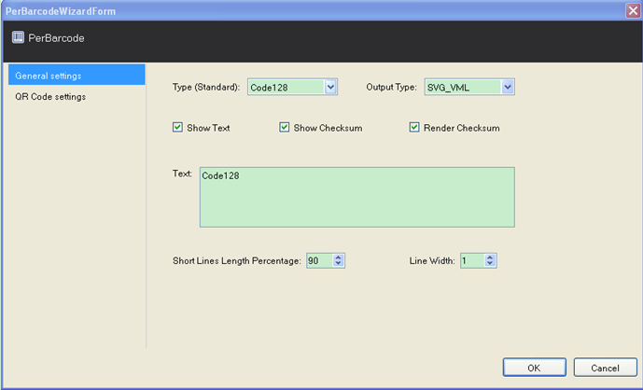Click the PerBarcode header icon
This screenshot has width=643, height=390.
(18, 37)
